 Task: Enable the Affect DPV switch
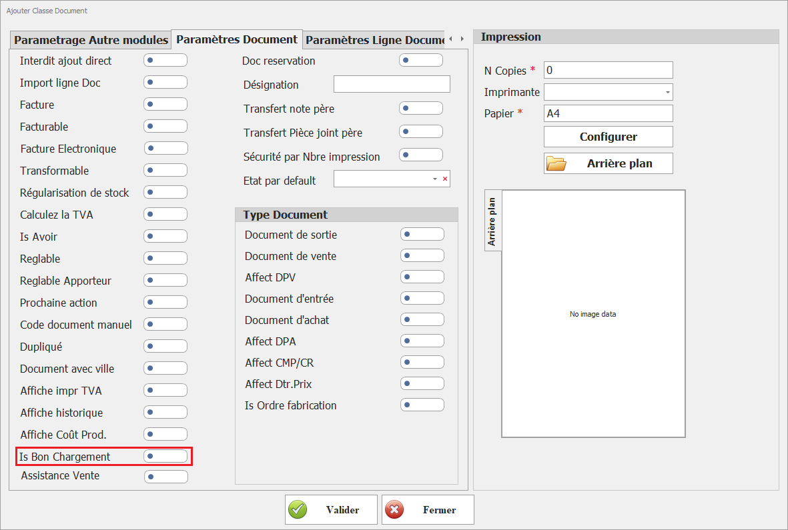point(422,277)
